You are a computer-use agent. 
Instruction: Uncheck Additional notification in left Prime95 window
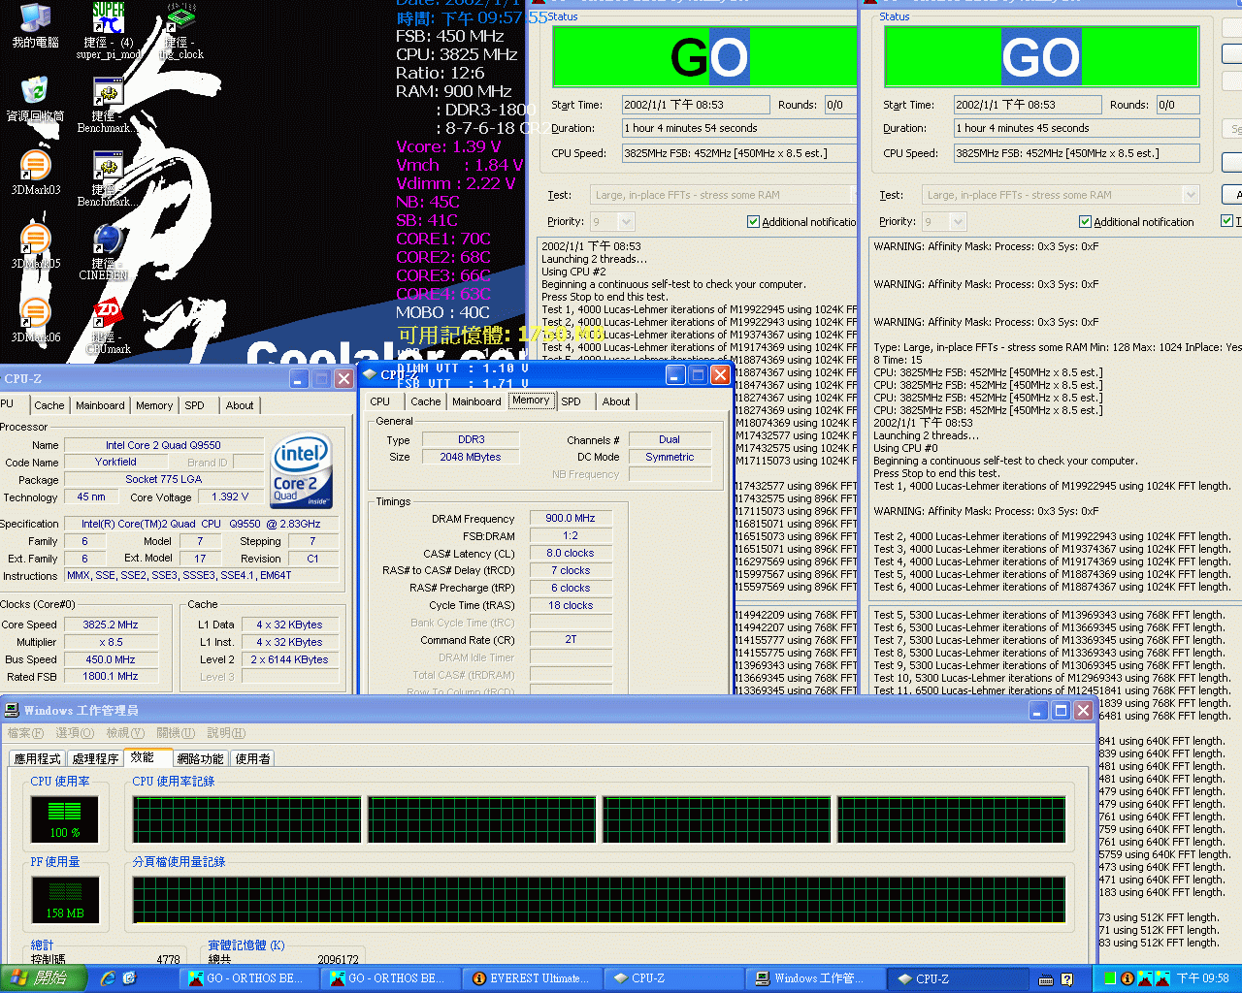(754, 221)
